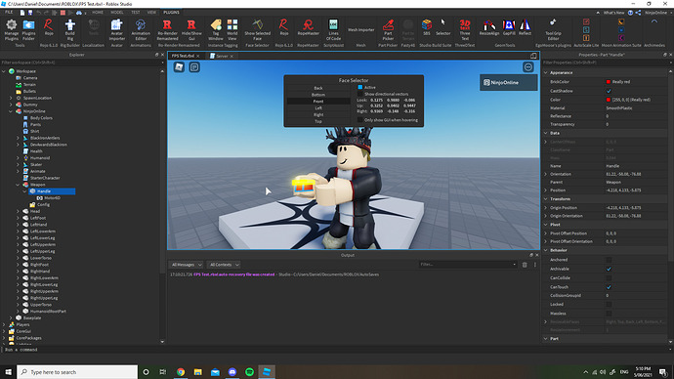674x379 pixels.
Task: Select Left face in Face Selector
Action: pos(318,108)
